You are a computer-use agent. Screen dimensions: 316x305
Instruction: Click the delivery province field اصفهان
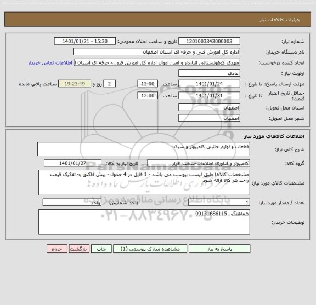(x=209, y=107)
